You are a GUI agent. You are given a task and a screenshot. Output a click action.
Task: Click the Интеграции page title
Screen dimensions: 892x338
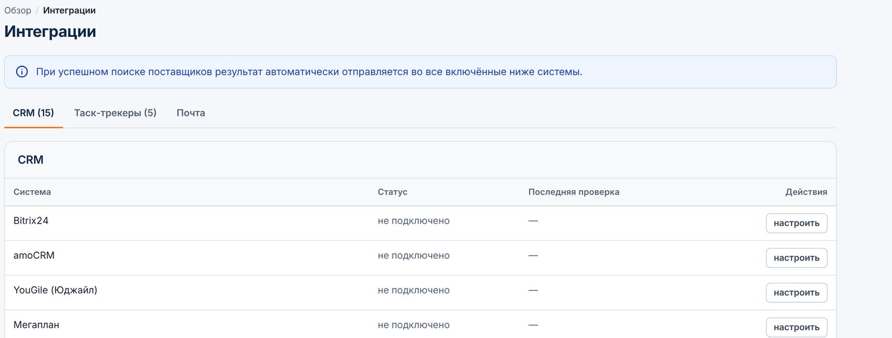tap(50, 31)
